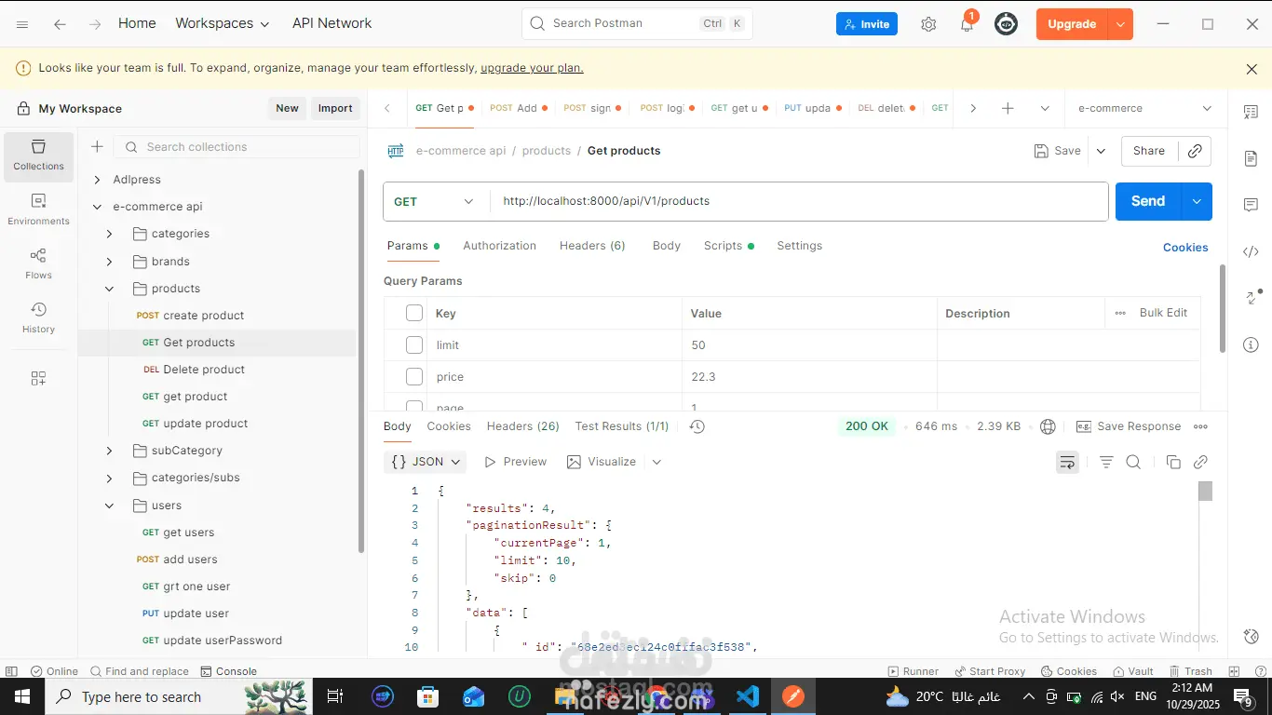This screenshot has width=1272, height=715.
Task: Switch to the Authorization tab
Action: (499, 246)
